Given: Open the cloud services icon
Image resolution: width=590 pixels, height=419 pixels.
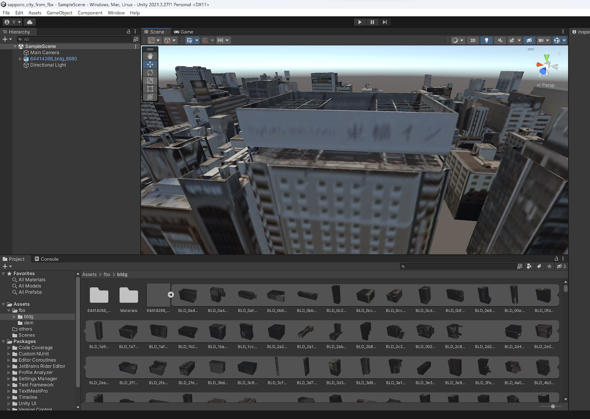Looking at the screenshot, I should [x=29, y=22].
